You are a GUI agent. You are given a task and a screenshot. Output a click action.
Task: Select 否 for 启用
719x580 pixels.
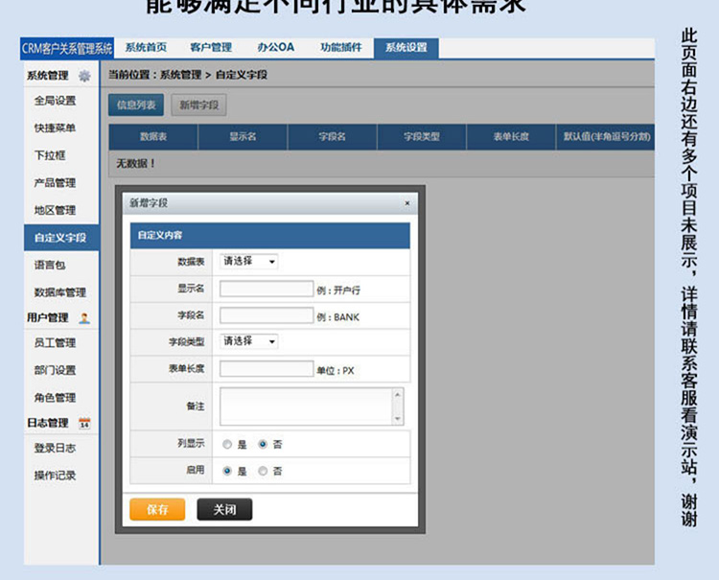point(263,472)
